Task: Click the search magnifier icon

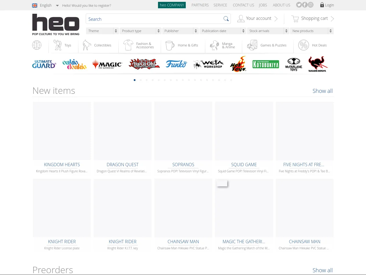Action: pyautogui.click(x=226, y=19)
